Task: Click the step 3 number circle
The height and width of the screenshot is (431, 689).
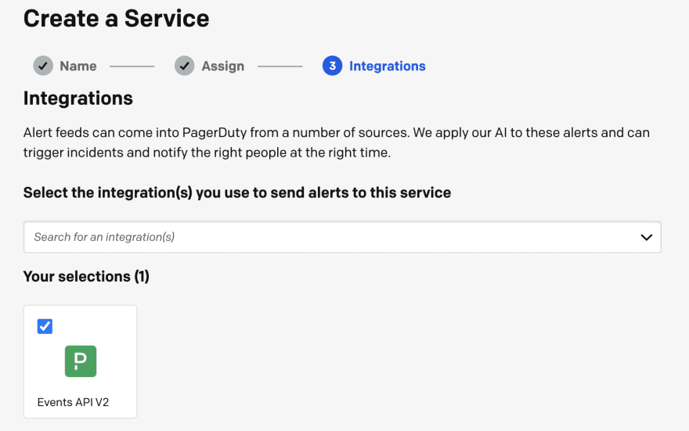Action: click(332, 66)
